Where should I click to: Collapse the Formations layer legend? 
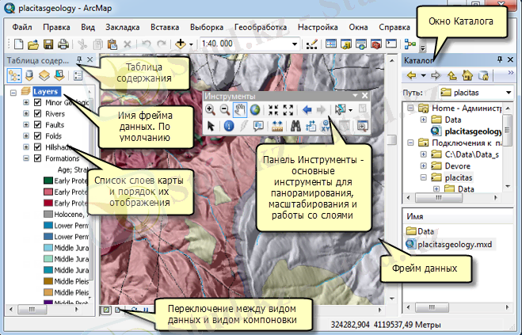point(26,158)
